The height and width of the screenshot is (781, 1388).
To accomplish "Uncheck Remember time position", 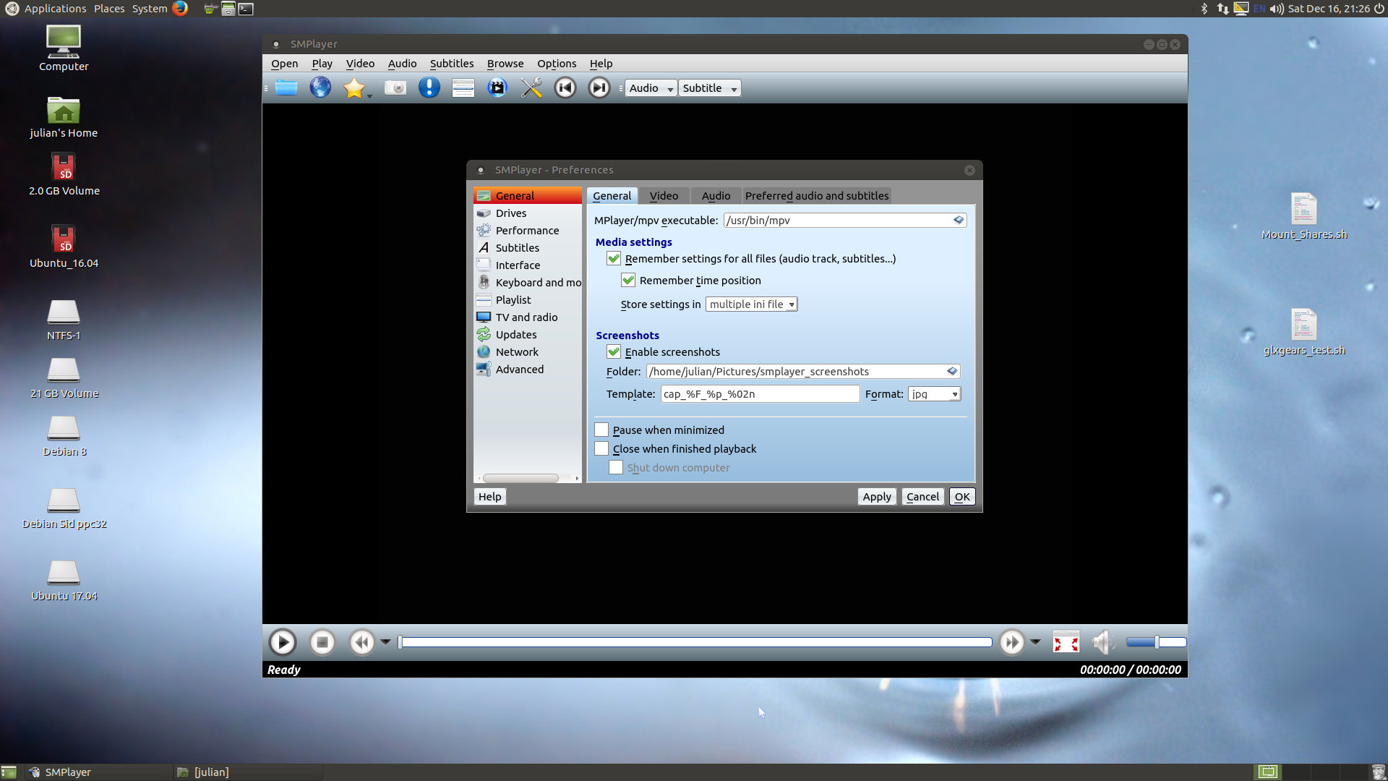I will coord(628,281).
